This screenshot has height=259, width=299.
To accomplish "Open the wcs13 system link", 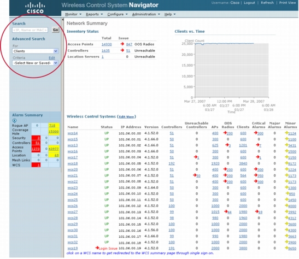I will [x=73, y=145].
